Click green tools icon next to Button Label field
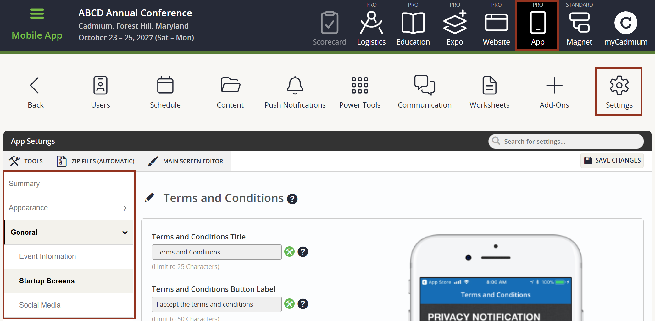The height and width of the screenshot is (321, 655). 289,304
